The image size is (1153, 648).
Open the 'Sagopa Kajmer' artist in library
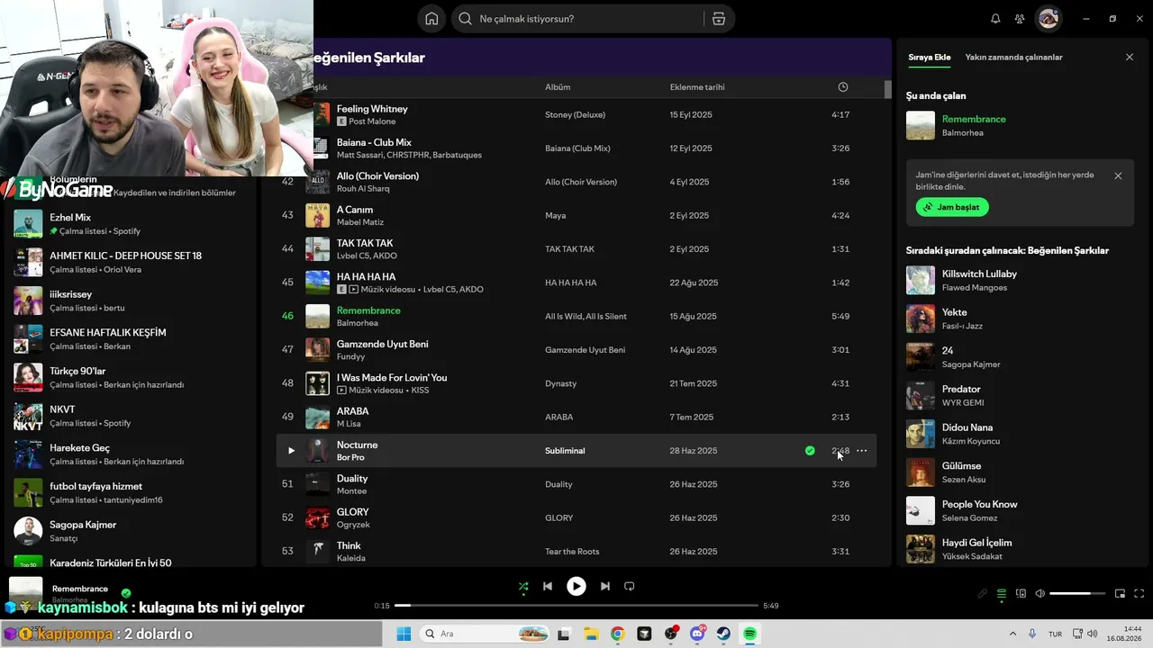point(131,531)
